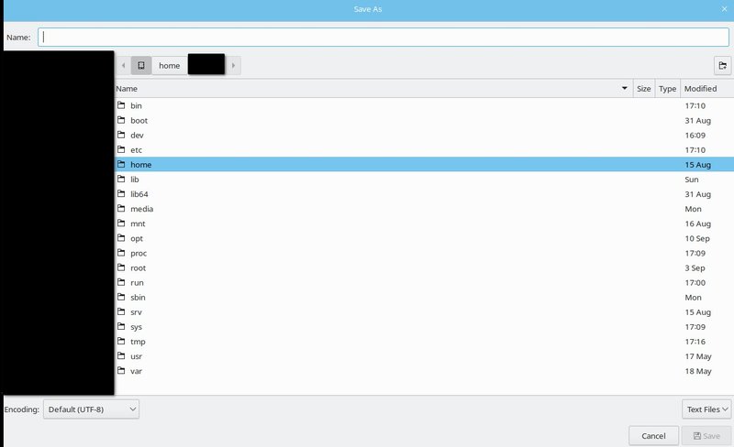Click the folder icon next to tmp

pos(121,341)
